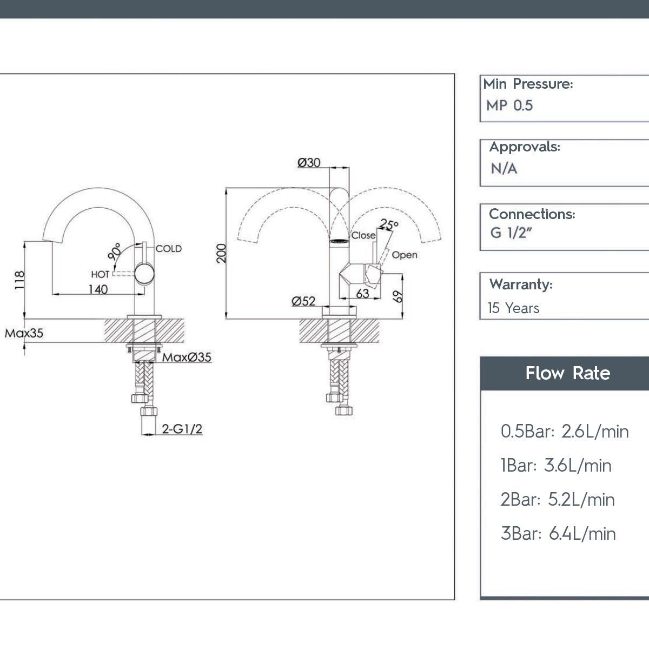
Task: Click the 'COLD' label on drawing
Action: pos(169,249)
